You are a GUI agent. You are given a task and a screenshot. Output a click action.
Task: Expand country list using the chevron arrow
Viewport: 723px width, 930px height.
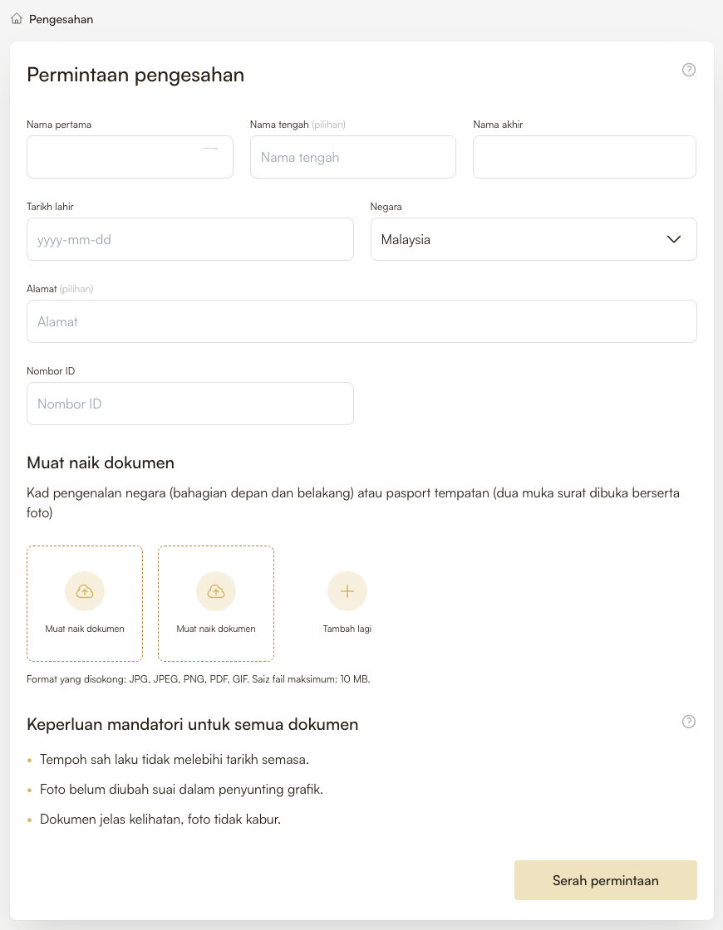pos(674,239)
